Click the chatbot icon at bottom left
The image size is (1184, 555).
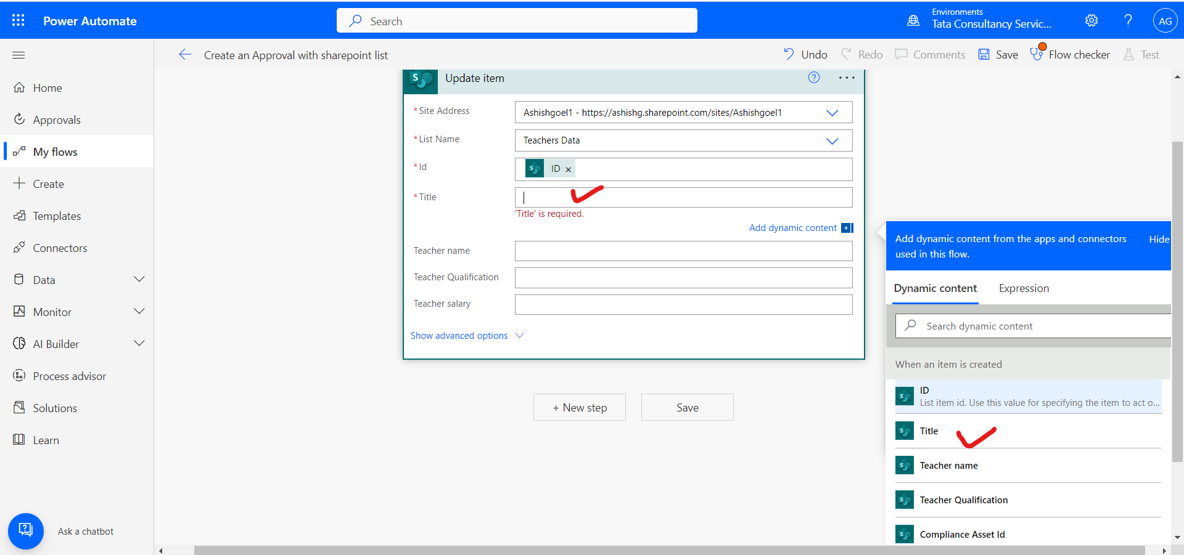[25, 530]
